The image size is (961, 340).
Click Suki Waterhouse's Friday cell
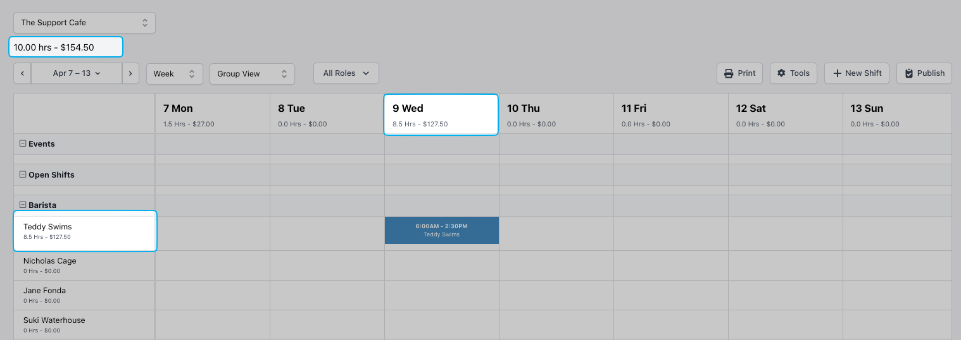click(x=670, y=324)
